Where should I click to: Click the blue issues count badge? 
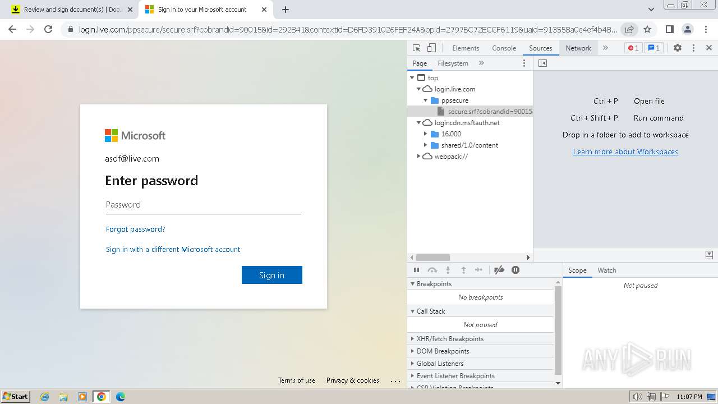tap(653, 48)
